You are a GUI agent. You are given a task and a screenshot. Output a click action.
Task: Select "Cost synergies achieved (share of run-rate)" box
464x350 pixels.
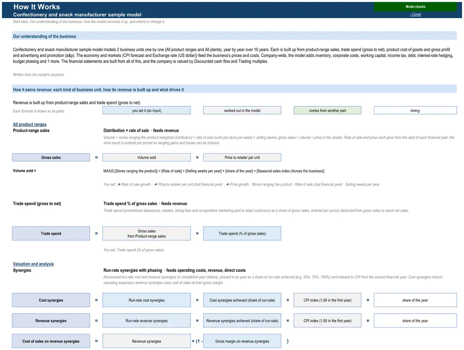point(242,300)
